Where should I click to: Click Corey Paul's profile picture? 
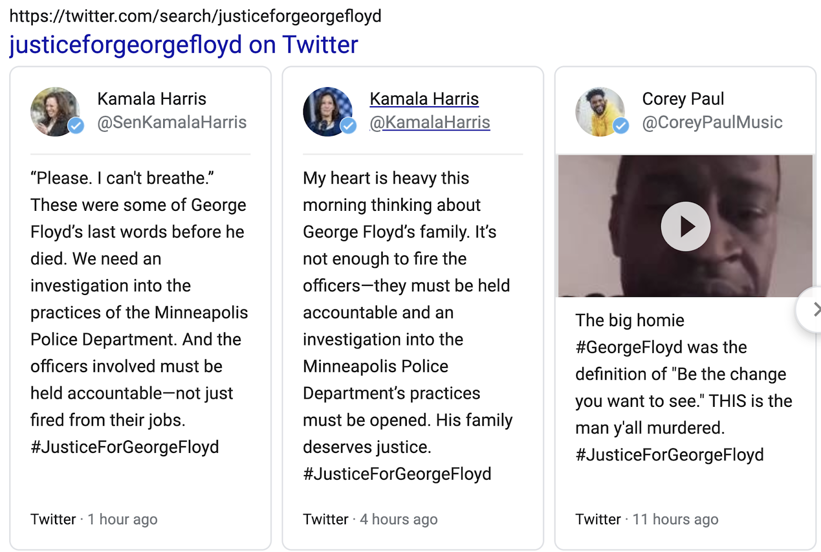tap(600, 111)
